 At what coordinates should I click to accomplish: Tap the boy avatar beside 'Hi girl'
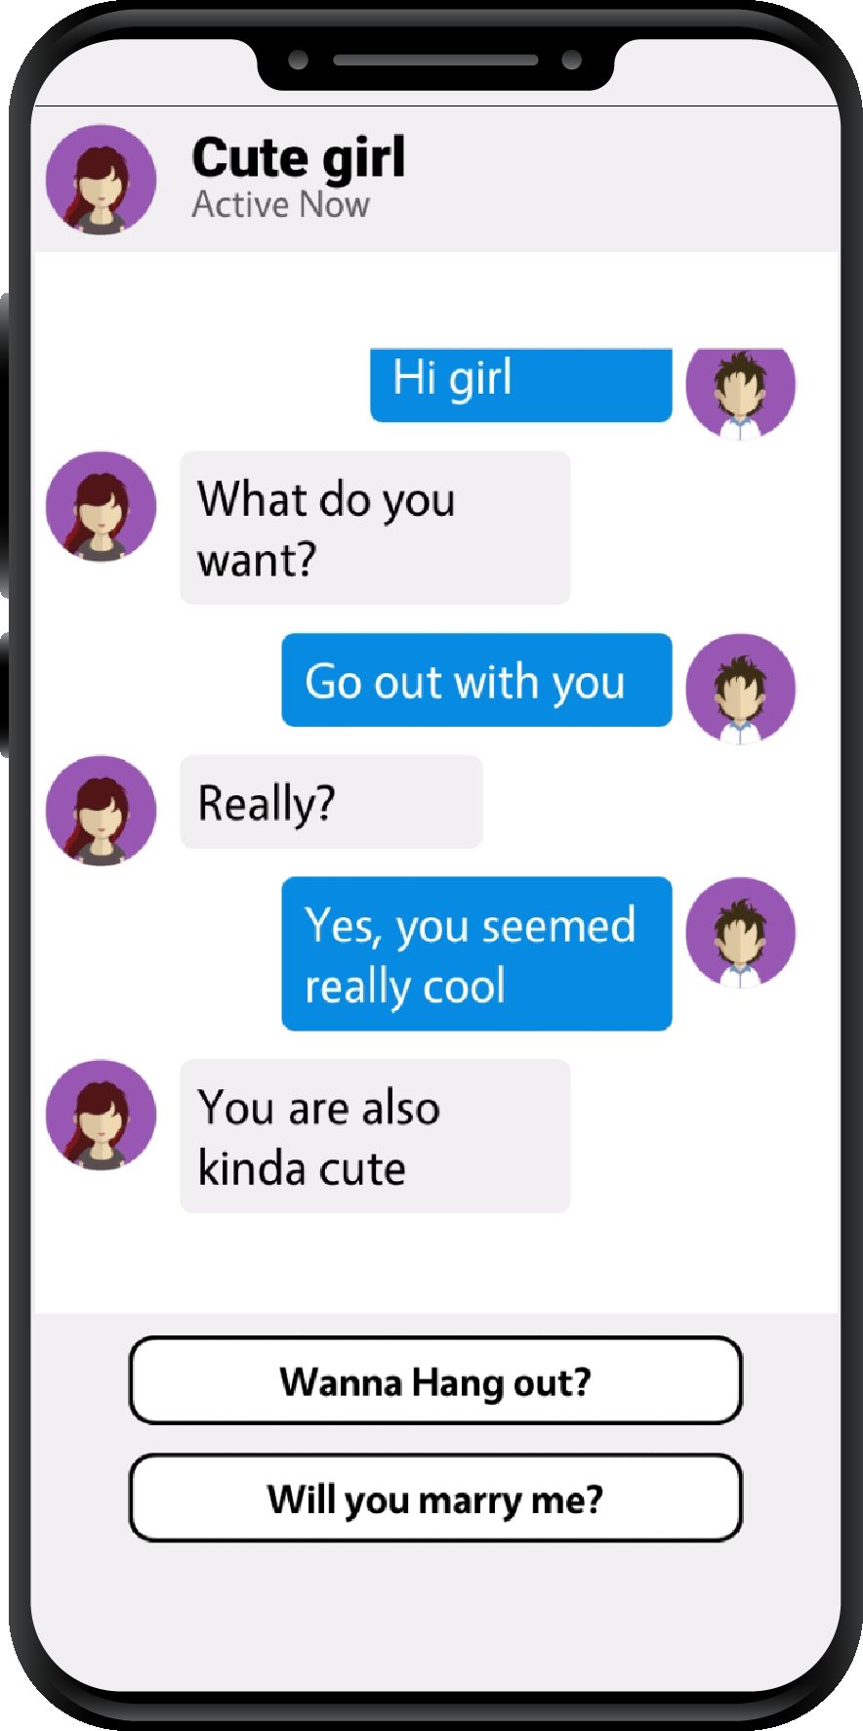pos(741,393)
